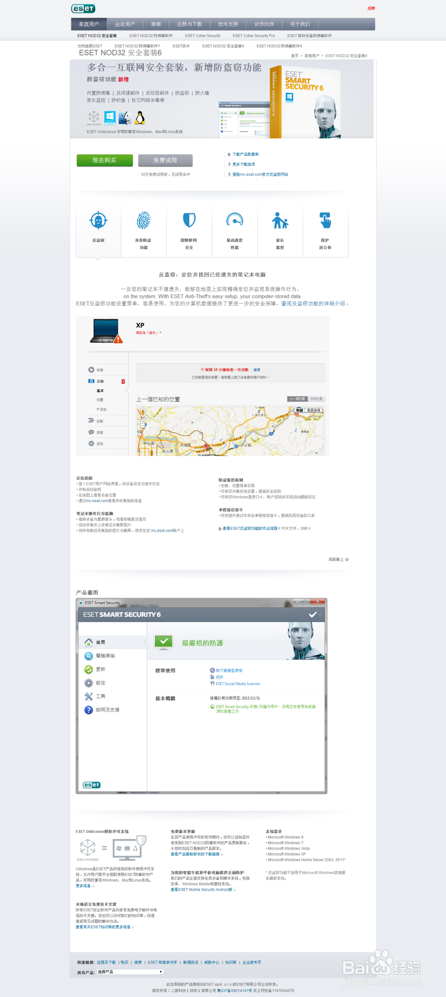This screenshot has height=997, width=446.
Task: Expand the 標記為「遺失」 dropdown under XP
Action: 149,333
